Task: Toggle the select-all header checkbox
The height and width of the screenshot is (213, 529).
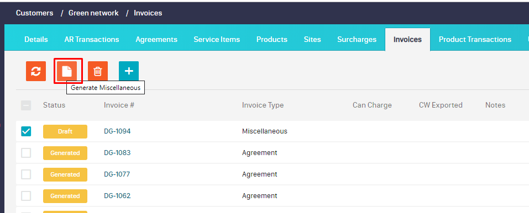Action: tap(26, 105)
